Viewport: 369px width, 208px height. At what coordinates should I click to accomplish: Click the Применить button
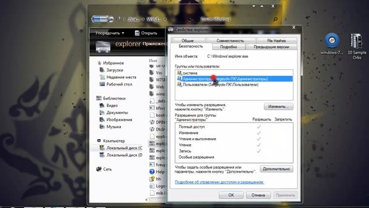(285, 195)
